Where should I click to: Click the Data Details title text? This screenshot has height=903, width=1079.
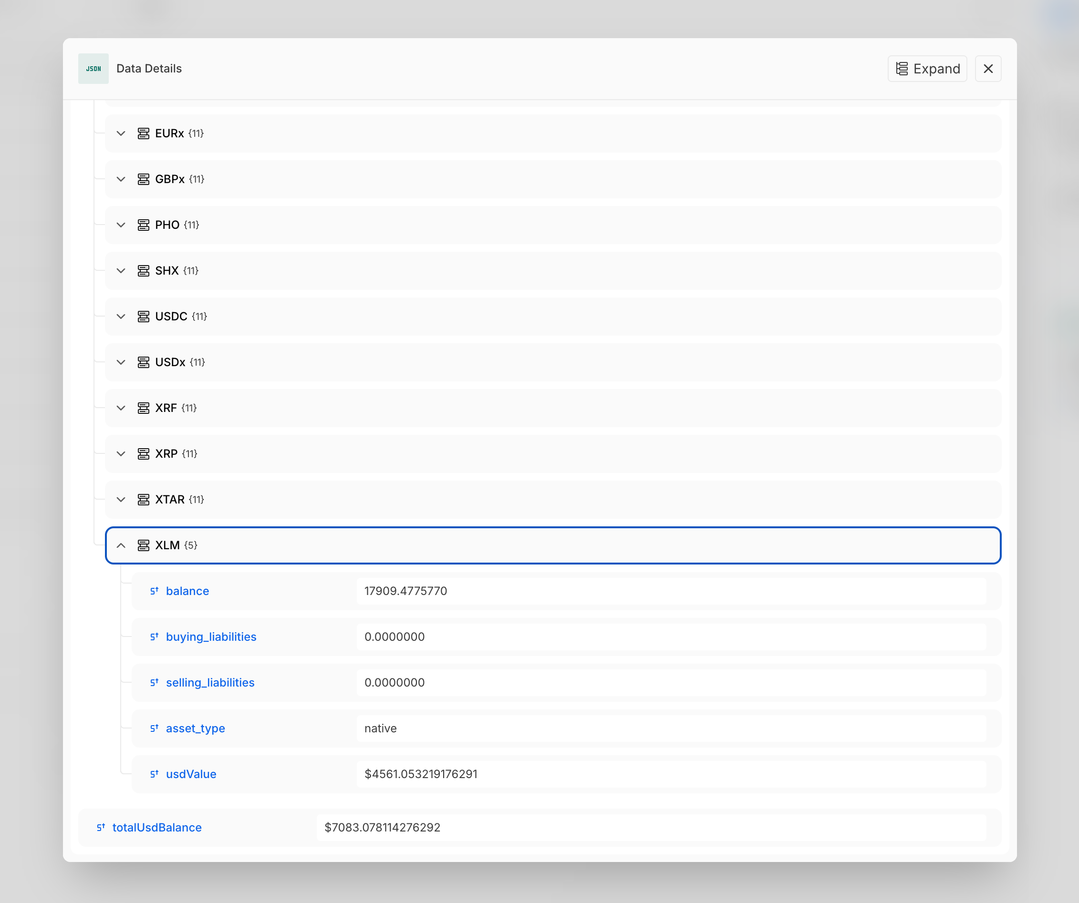(149, 68)
